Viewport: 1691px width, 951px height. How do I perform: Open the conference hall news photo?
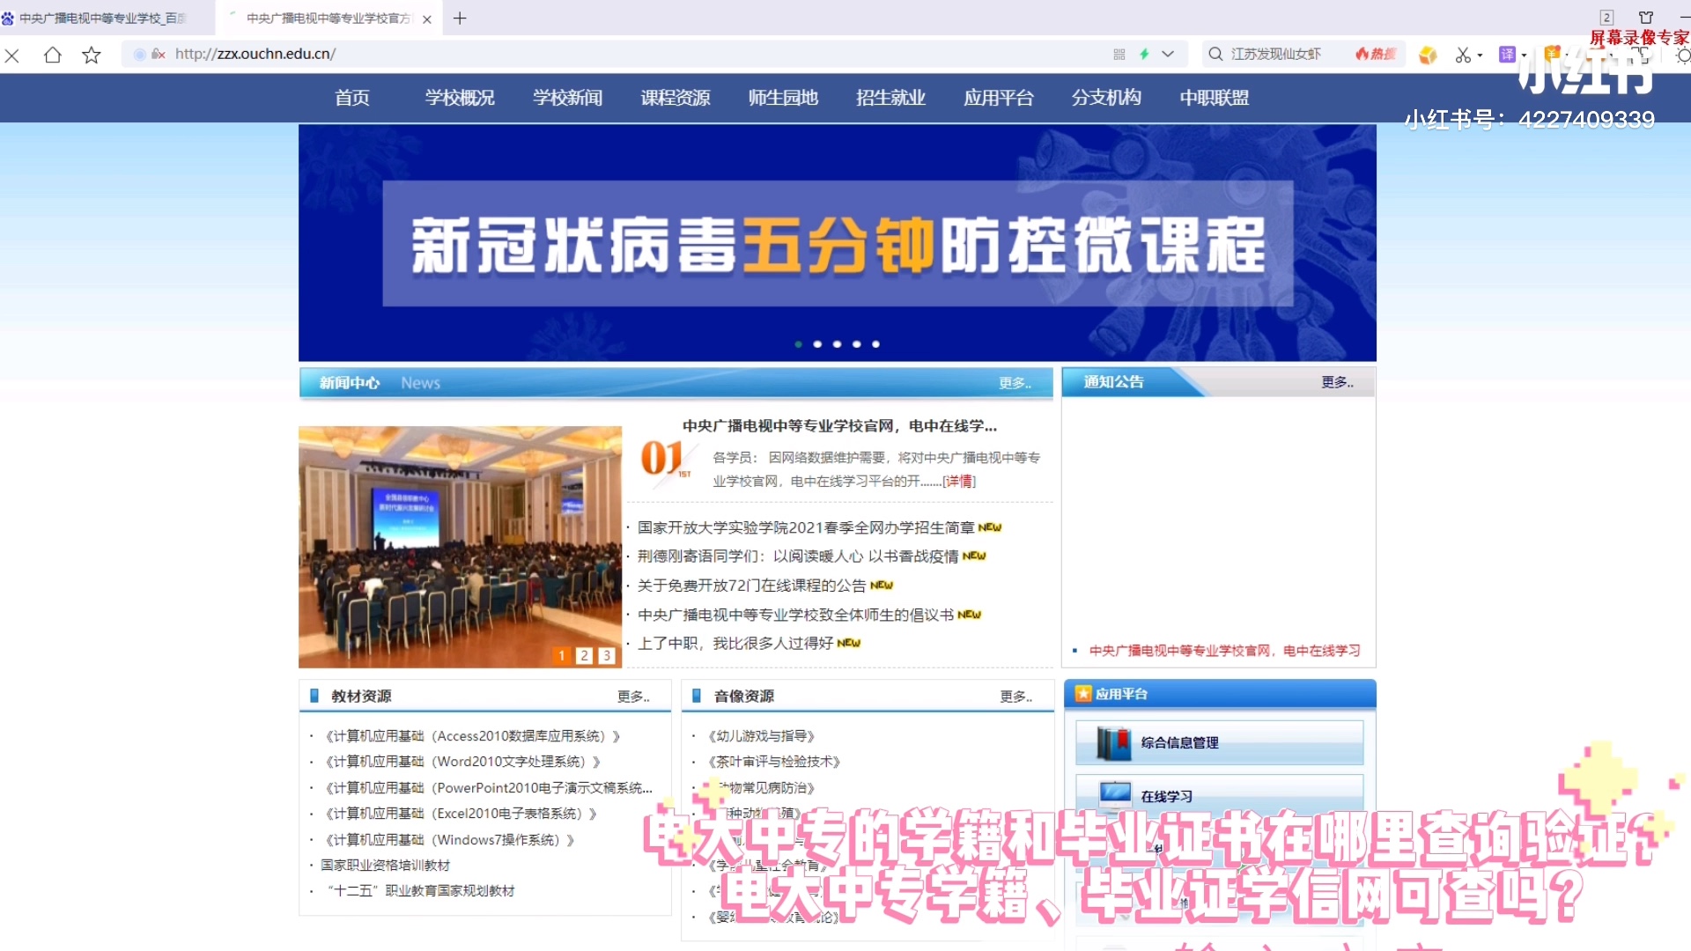(x=460, y=547)
